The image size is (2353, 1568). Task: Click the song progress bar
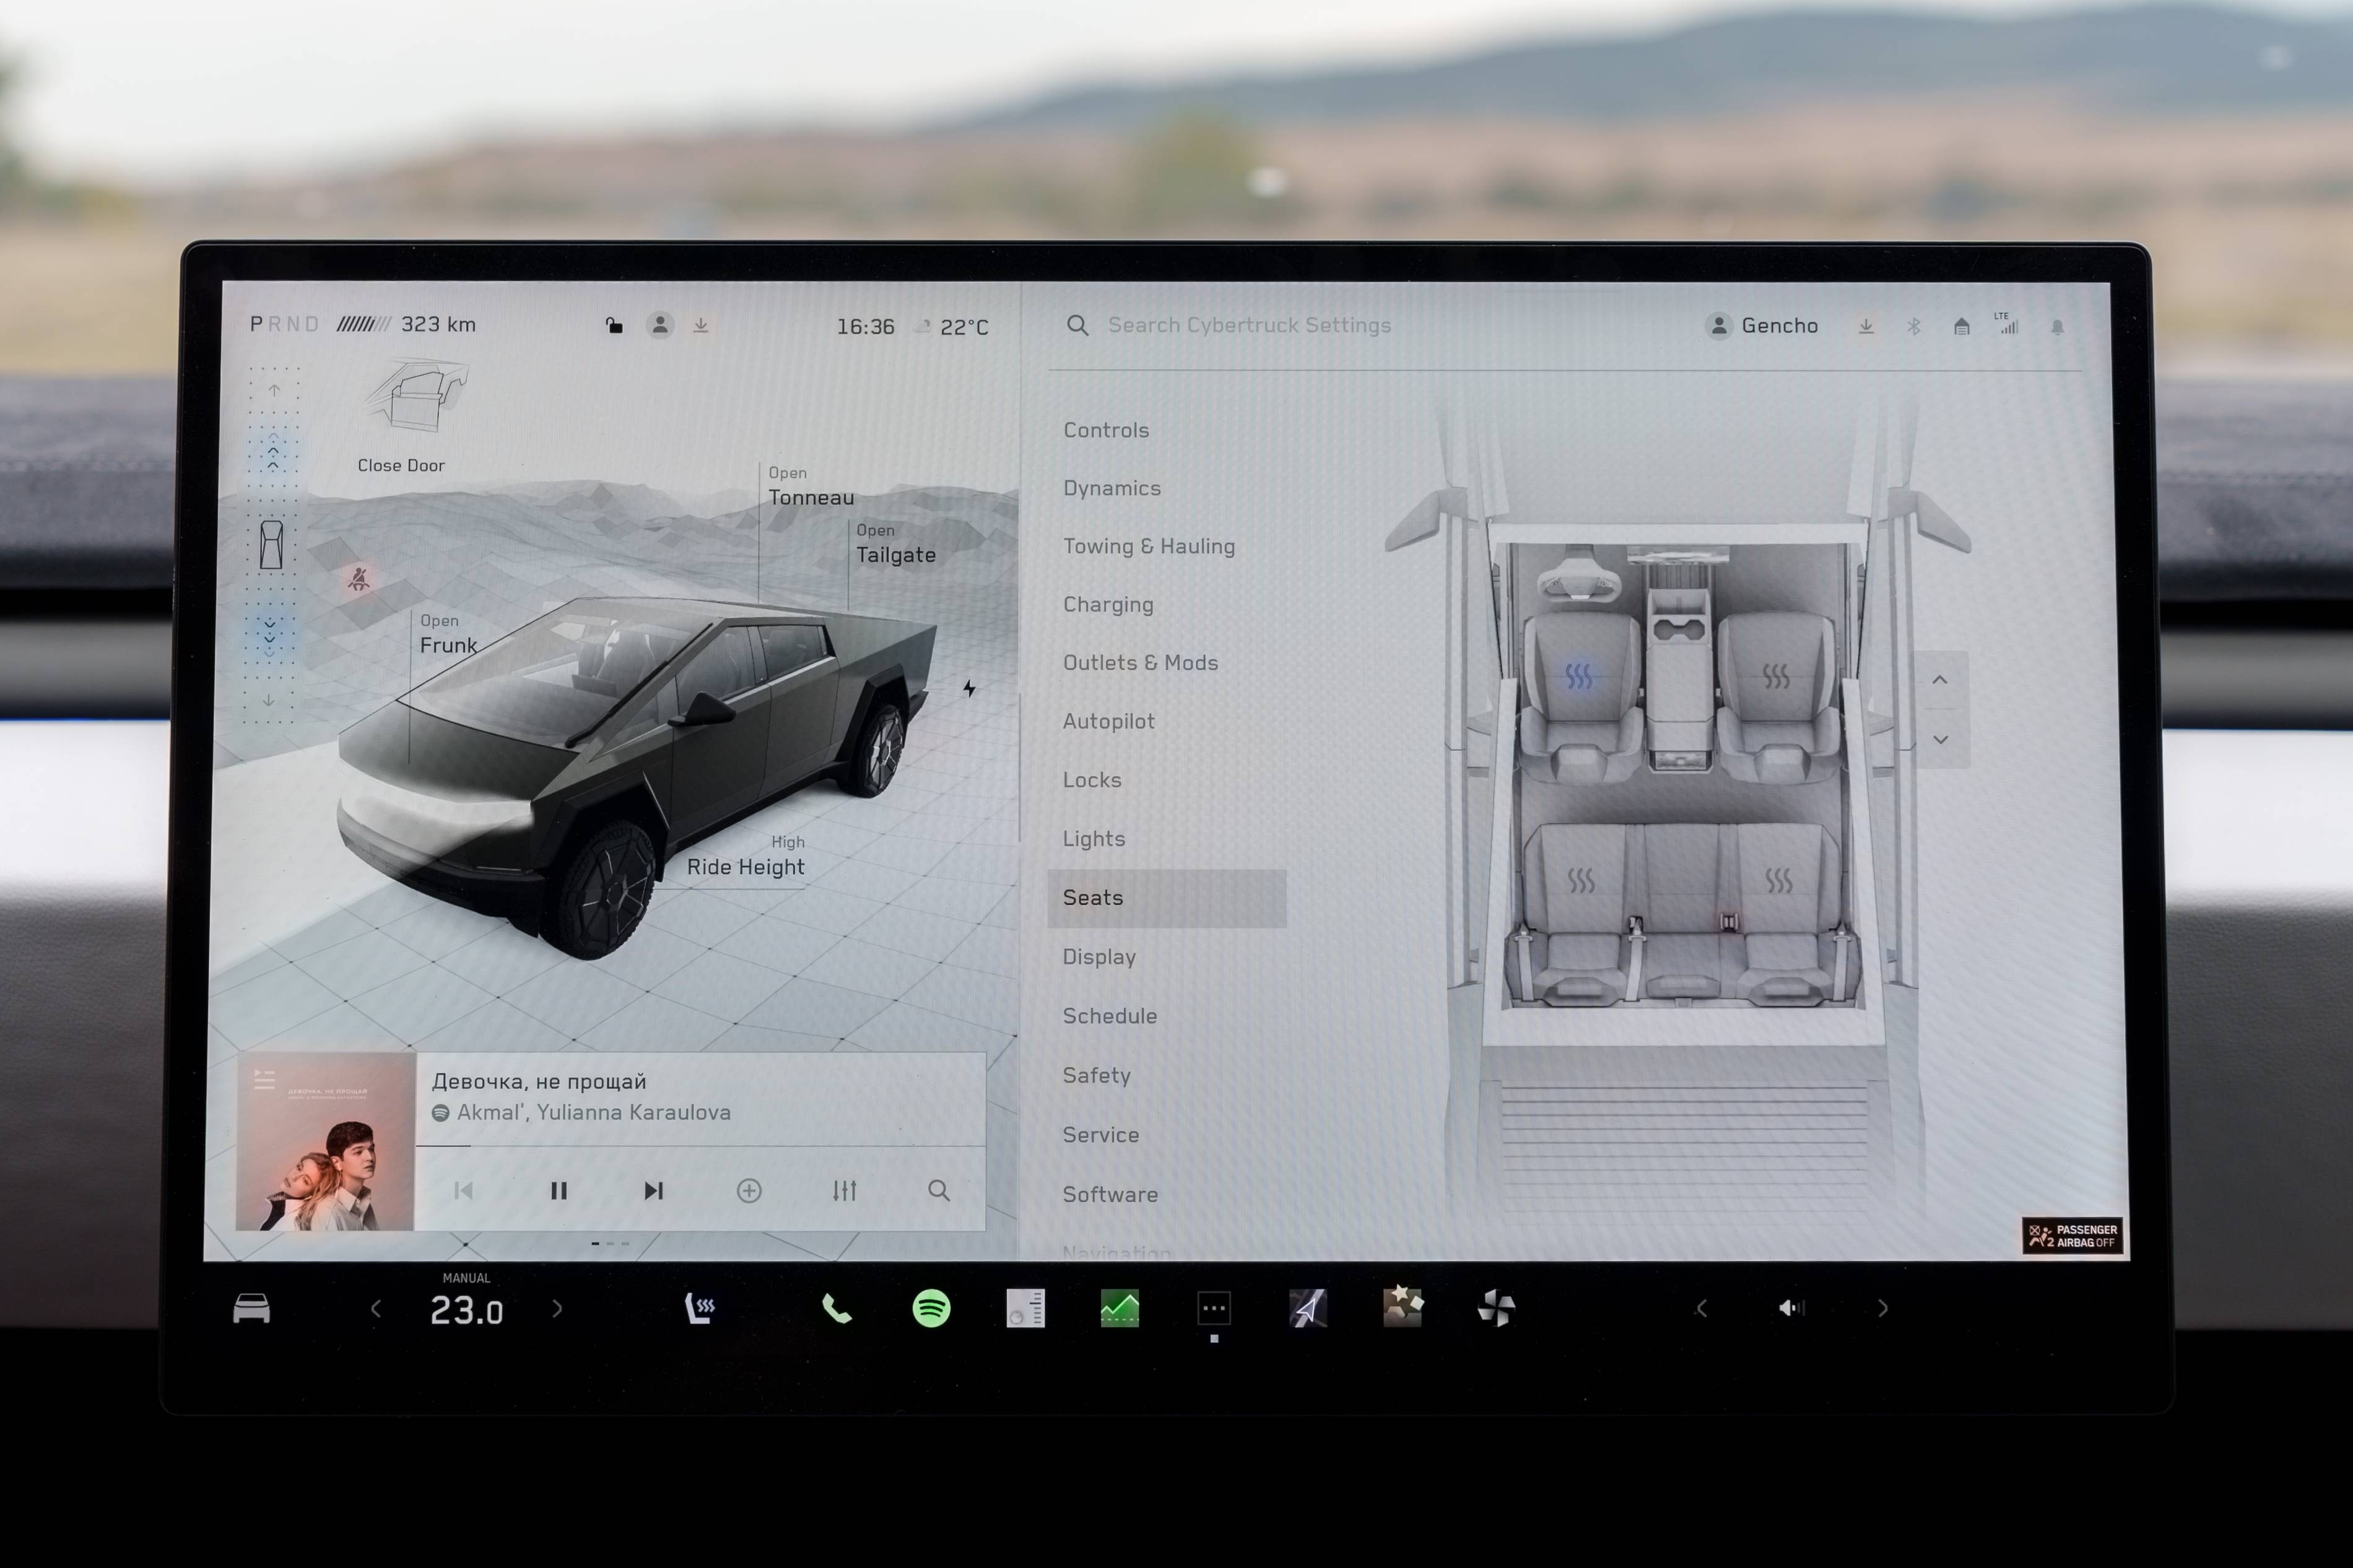pos(700,1146)
